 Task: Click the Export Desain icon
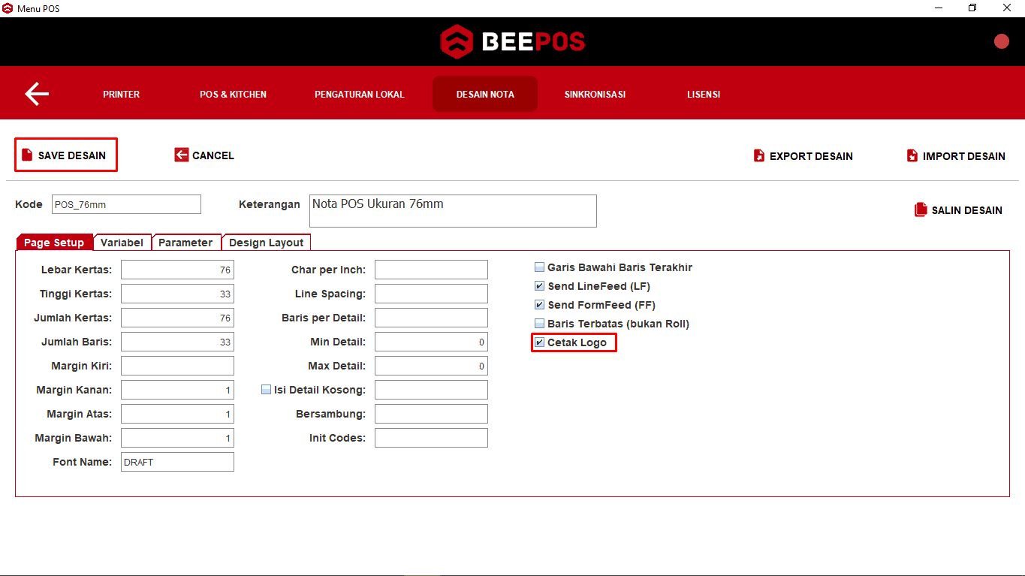click(759, 156)
